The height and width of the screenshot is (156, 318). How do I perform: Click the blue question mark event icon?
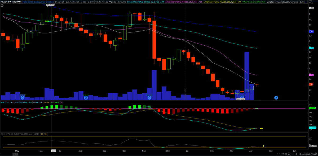coord(276,98)
